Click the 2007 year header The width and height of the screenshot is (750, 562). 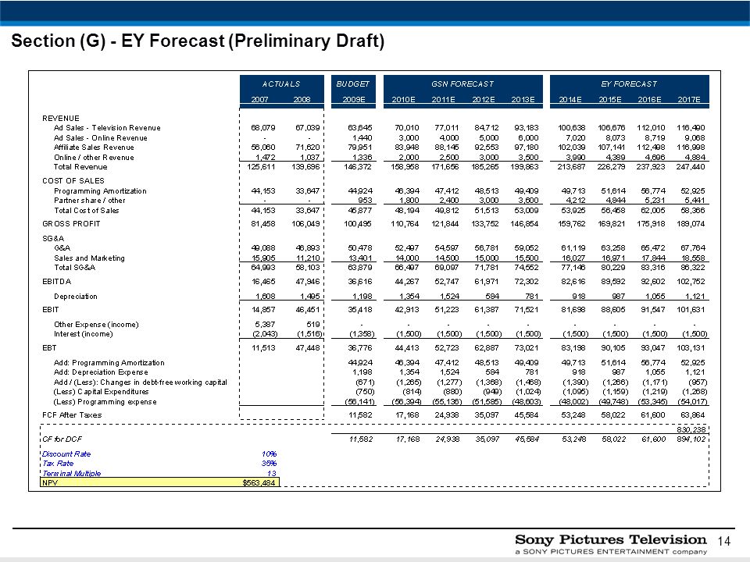(259, 99)
